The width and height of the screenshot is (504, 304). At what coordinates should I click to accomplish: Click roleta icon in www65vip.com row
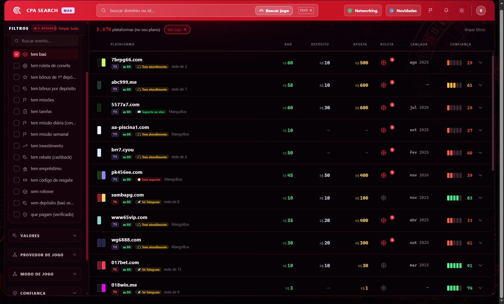(x=384, y=220)
